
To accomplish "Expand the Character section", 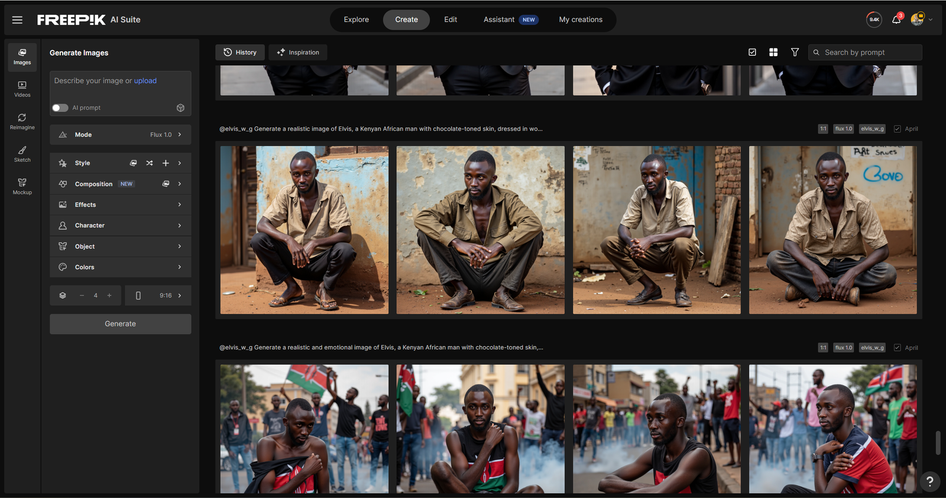I will [x=121, y=226].
